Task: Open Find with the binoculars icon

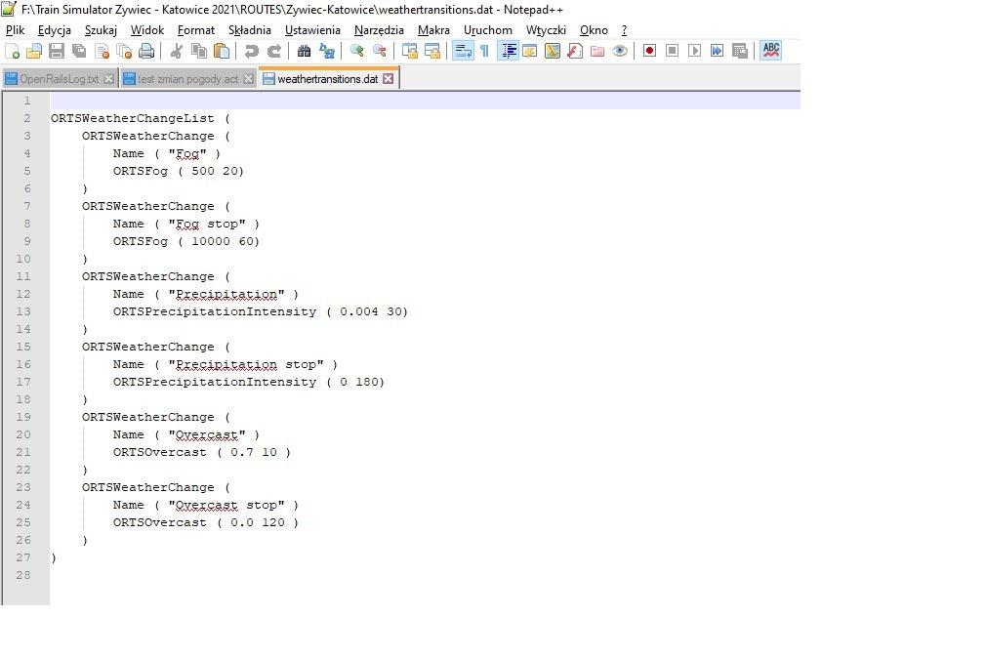Action: point(304,51)
